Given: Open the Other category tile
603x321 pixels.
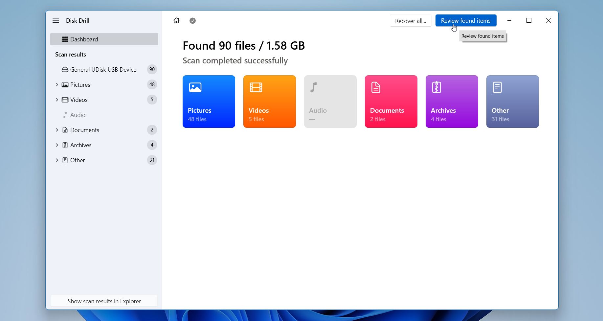Looking at the screenshot, I should pyautogui.click(x=512, y=102).
